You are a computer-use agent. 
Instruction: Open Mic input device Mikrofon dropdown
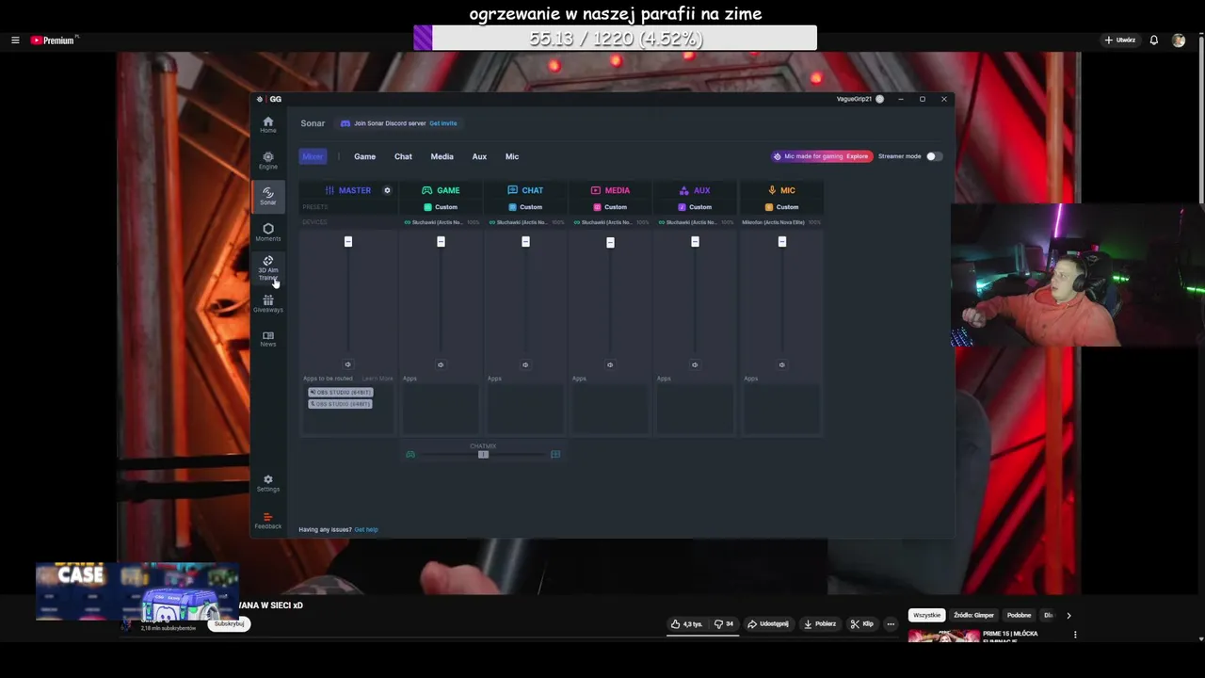781,222
